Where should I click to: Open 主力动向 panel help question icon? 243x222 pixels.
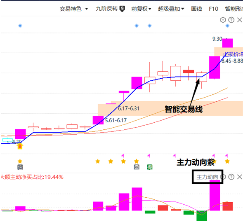pyautogui.click(x=231, y=177)
